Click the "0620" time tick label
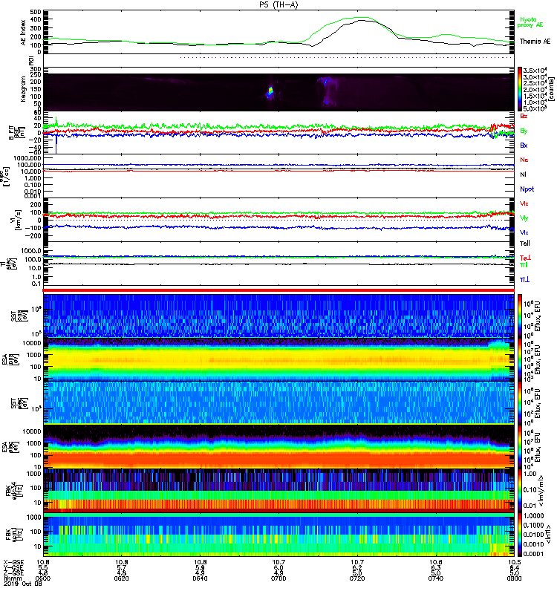The width and height of the screenshot is (557, 594). tap(121, 578)
